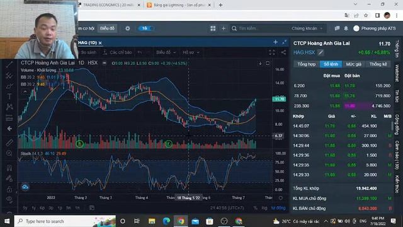403x227 pixels.
Task: Select the brush shapes drawing tool
Action: 9,86
